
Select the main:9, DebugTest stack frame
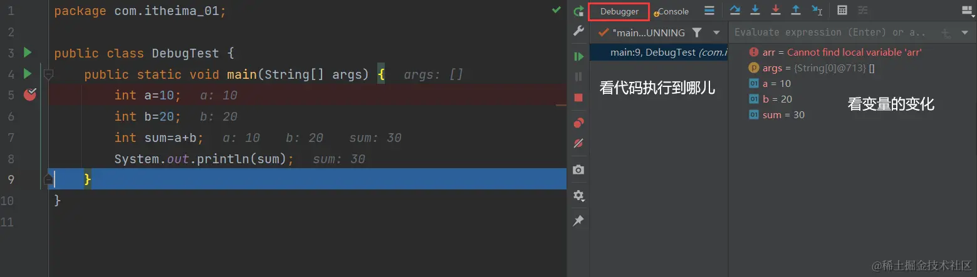click(x=659, y=53)
